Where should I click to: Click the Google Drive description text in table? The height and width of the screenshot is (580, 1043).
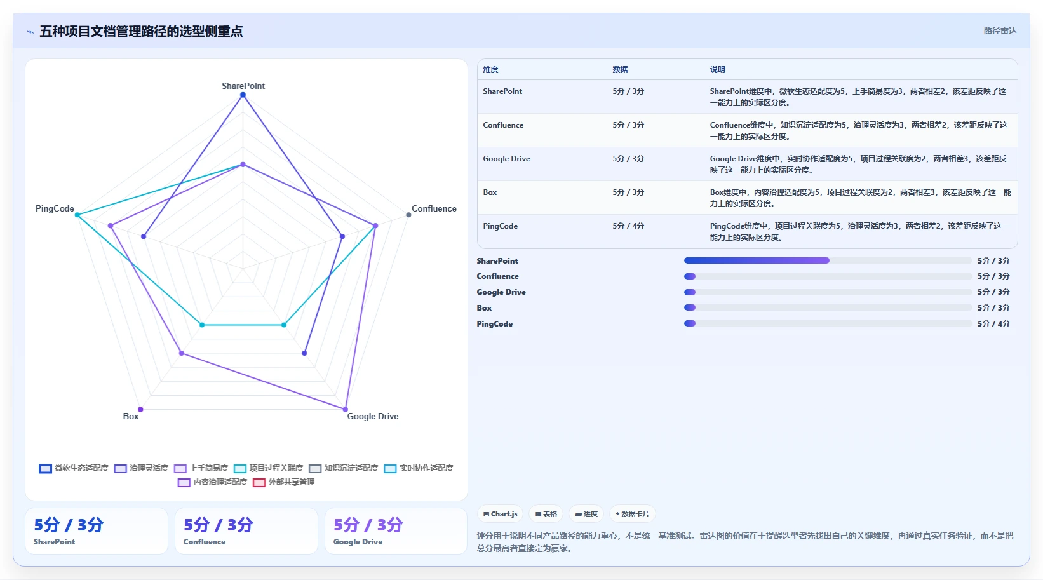click(x=858, y=165)
